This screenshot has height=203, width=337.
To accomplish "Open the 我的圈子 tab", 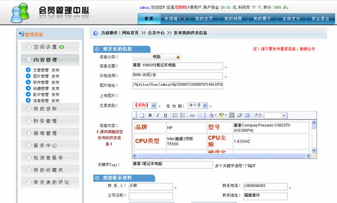I will coord(262,19).
